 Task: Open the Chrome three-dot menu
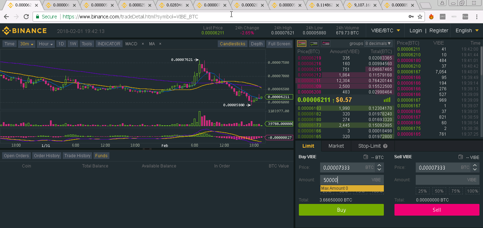tap(477, 17)
